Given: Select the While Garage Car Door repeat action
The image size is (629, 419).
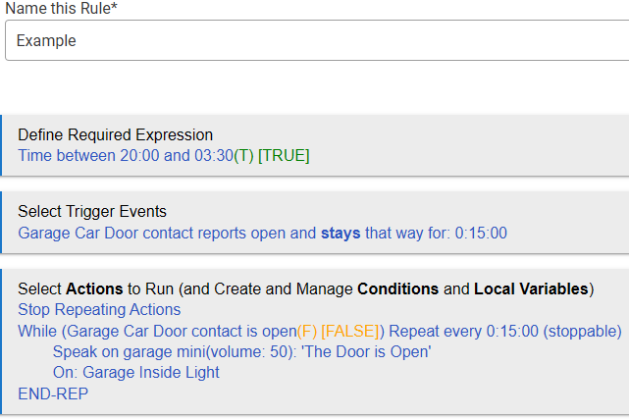Looking at the screenshot, I should 196,331.
